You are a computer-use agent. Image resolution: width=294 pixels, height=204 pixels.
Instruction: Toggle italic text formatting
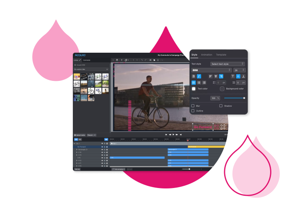click(x=199, y=76)
